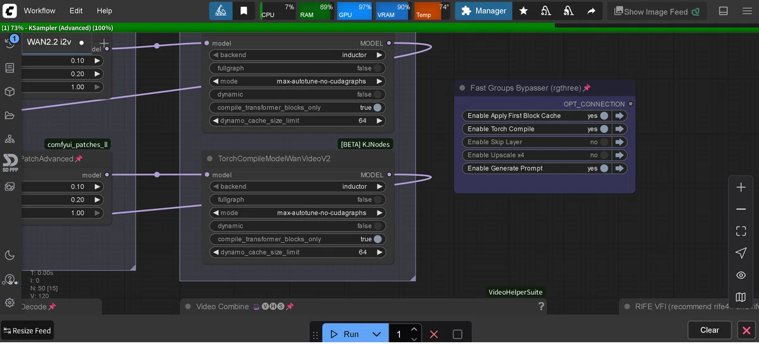Click the square clear pending tasks icon
This screenshot has width=759, height=344.
tap(457, 335)
